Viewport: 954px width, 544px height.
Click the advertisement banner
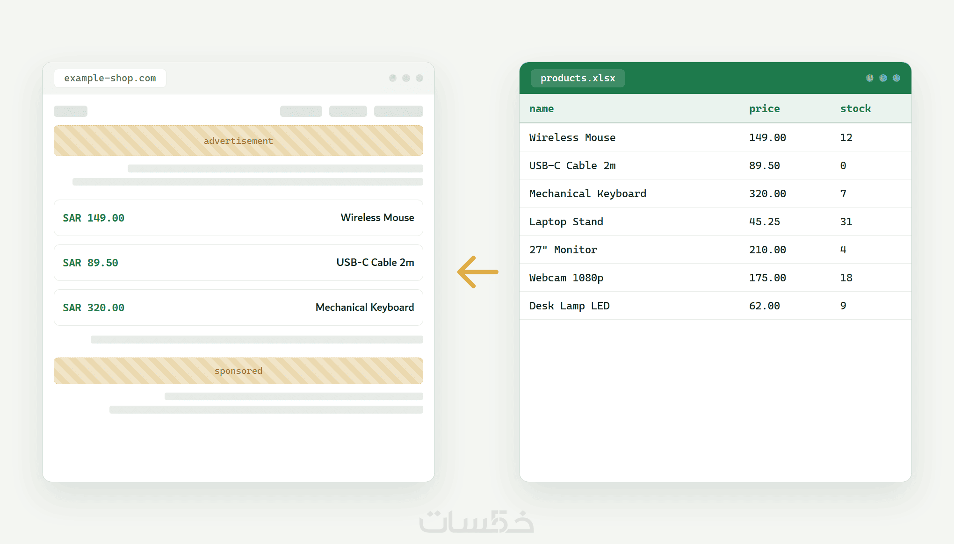pyautogui.click(x=238, y=141)
